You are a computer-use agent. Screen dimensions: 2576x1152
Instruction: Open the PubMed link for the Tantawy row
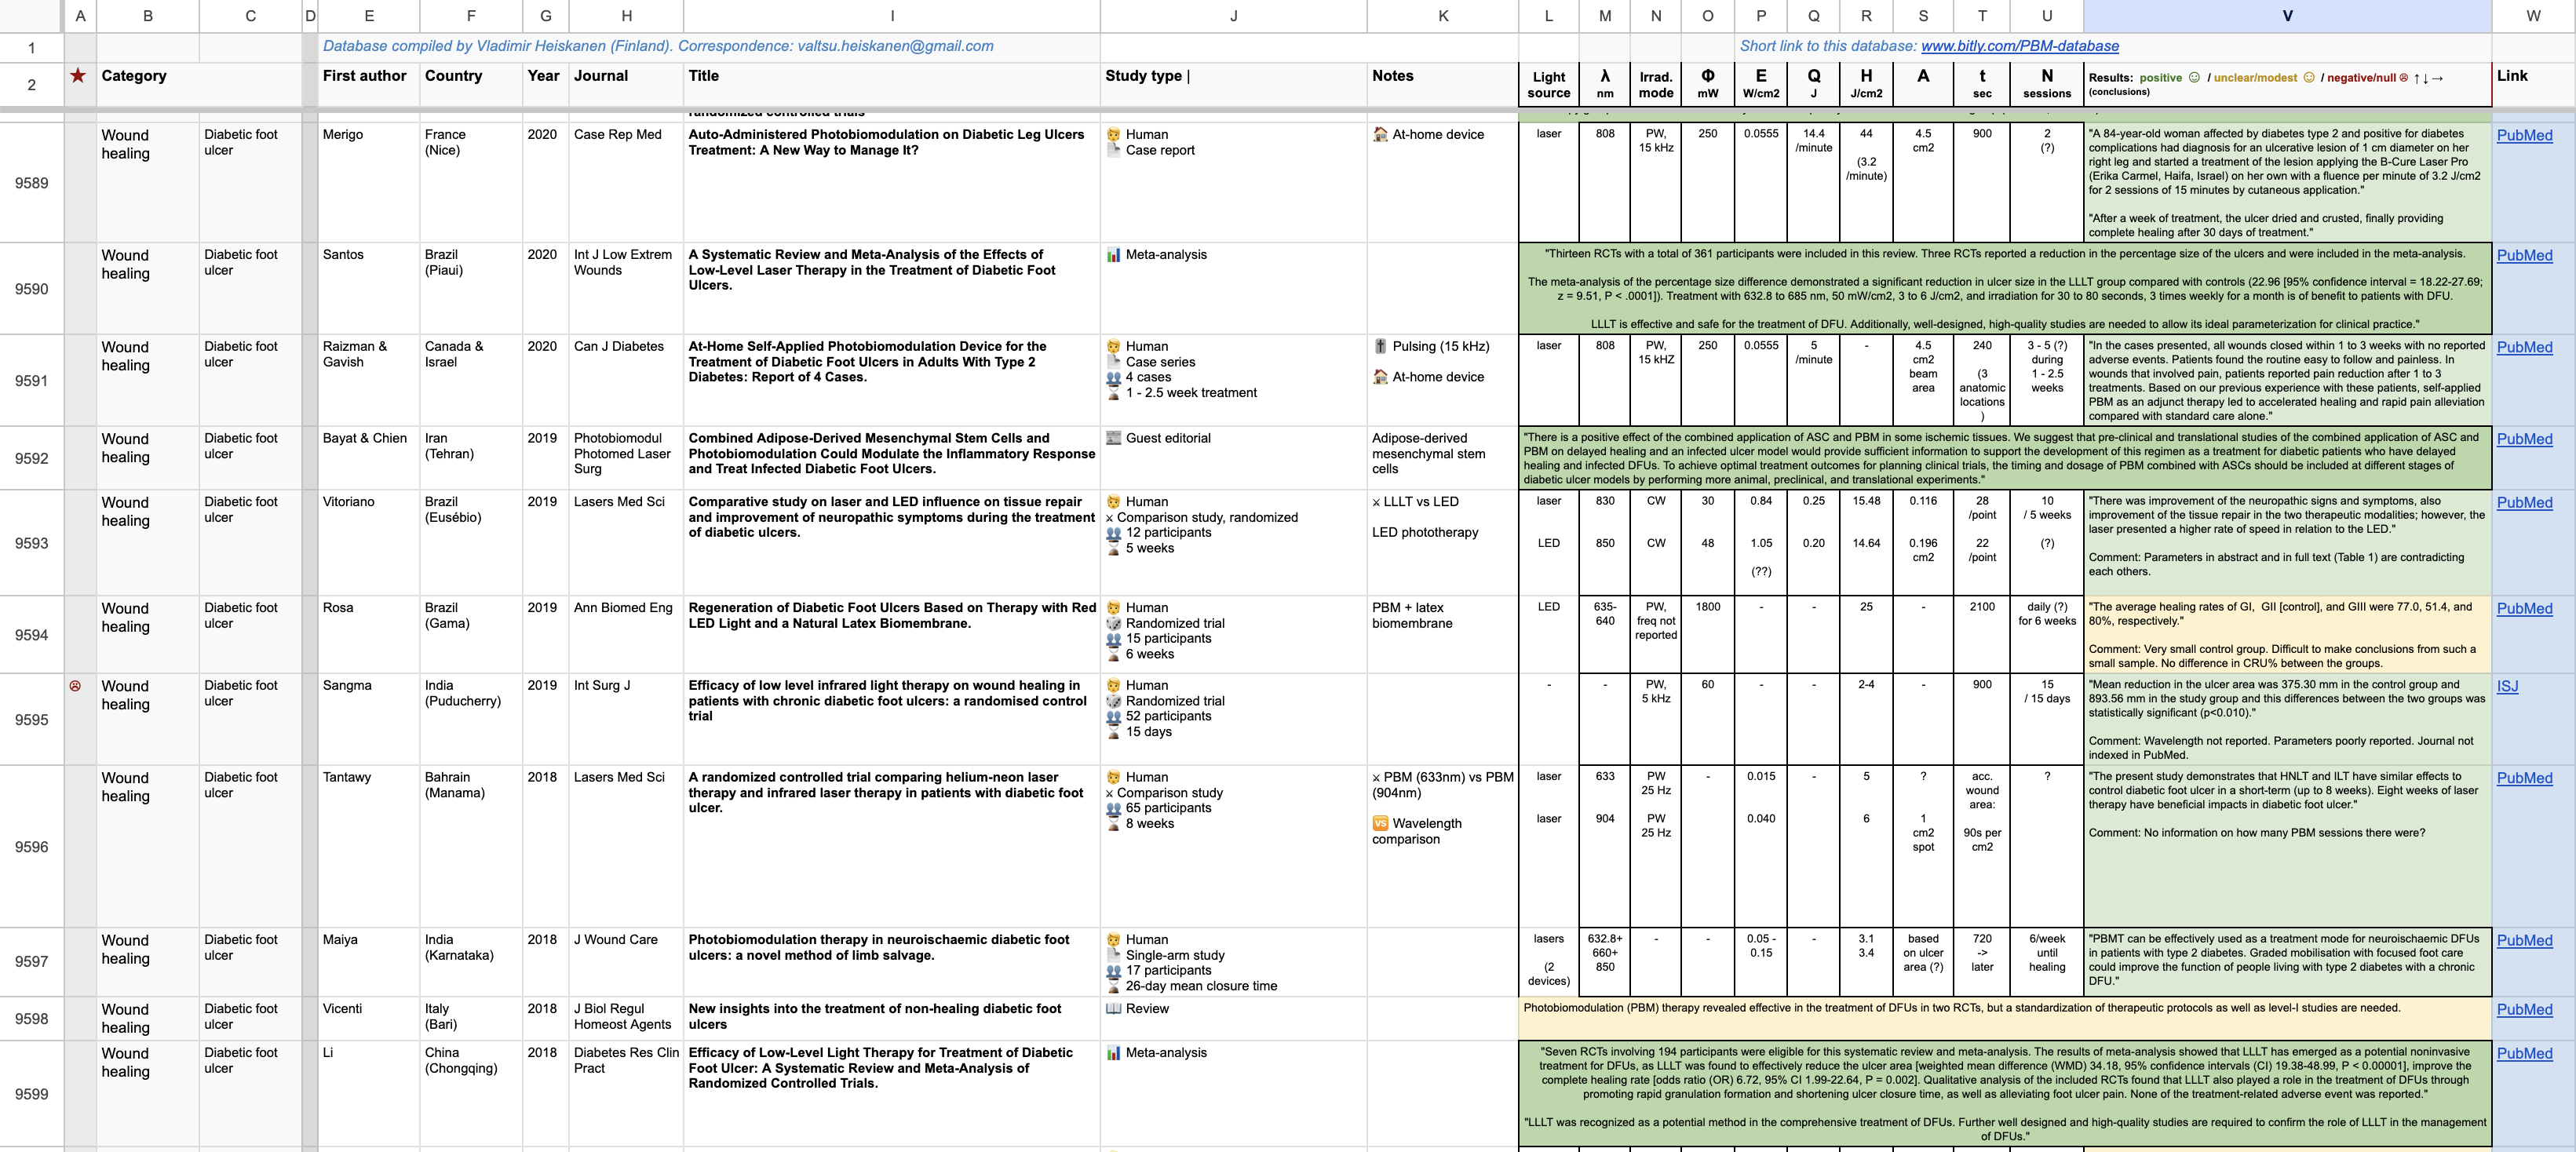(x=2524, y=779)
